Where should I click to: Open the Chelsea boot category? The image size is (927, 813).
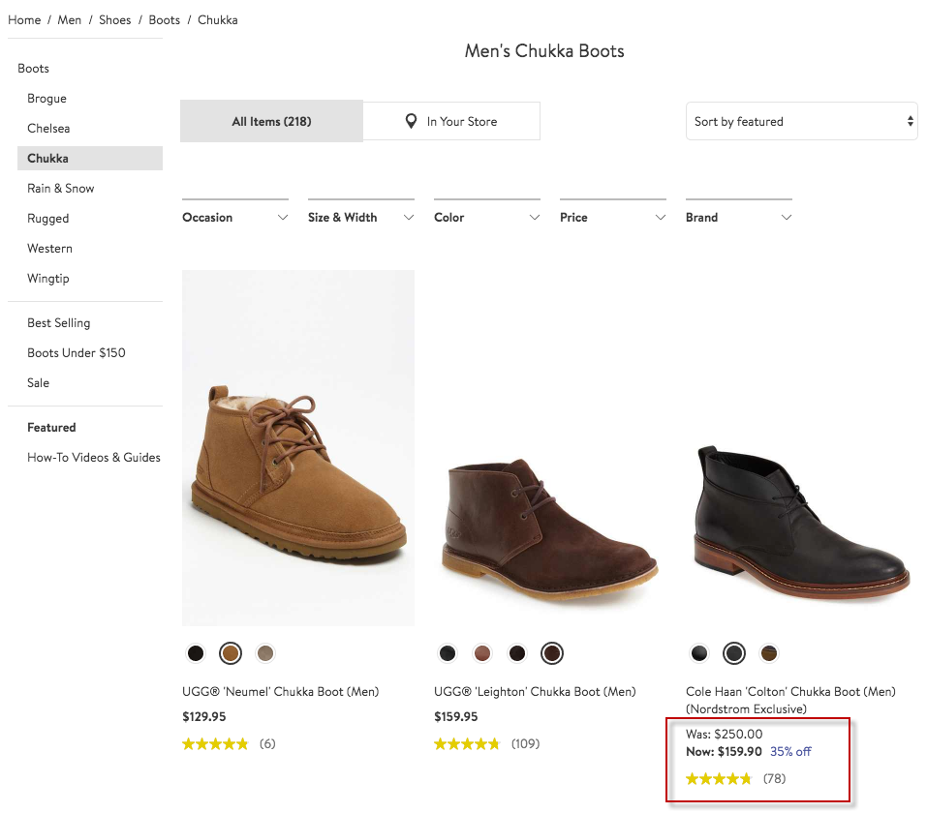[x=48, y=128]
